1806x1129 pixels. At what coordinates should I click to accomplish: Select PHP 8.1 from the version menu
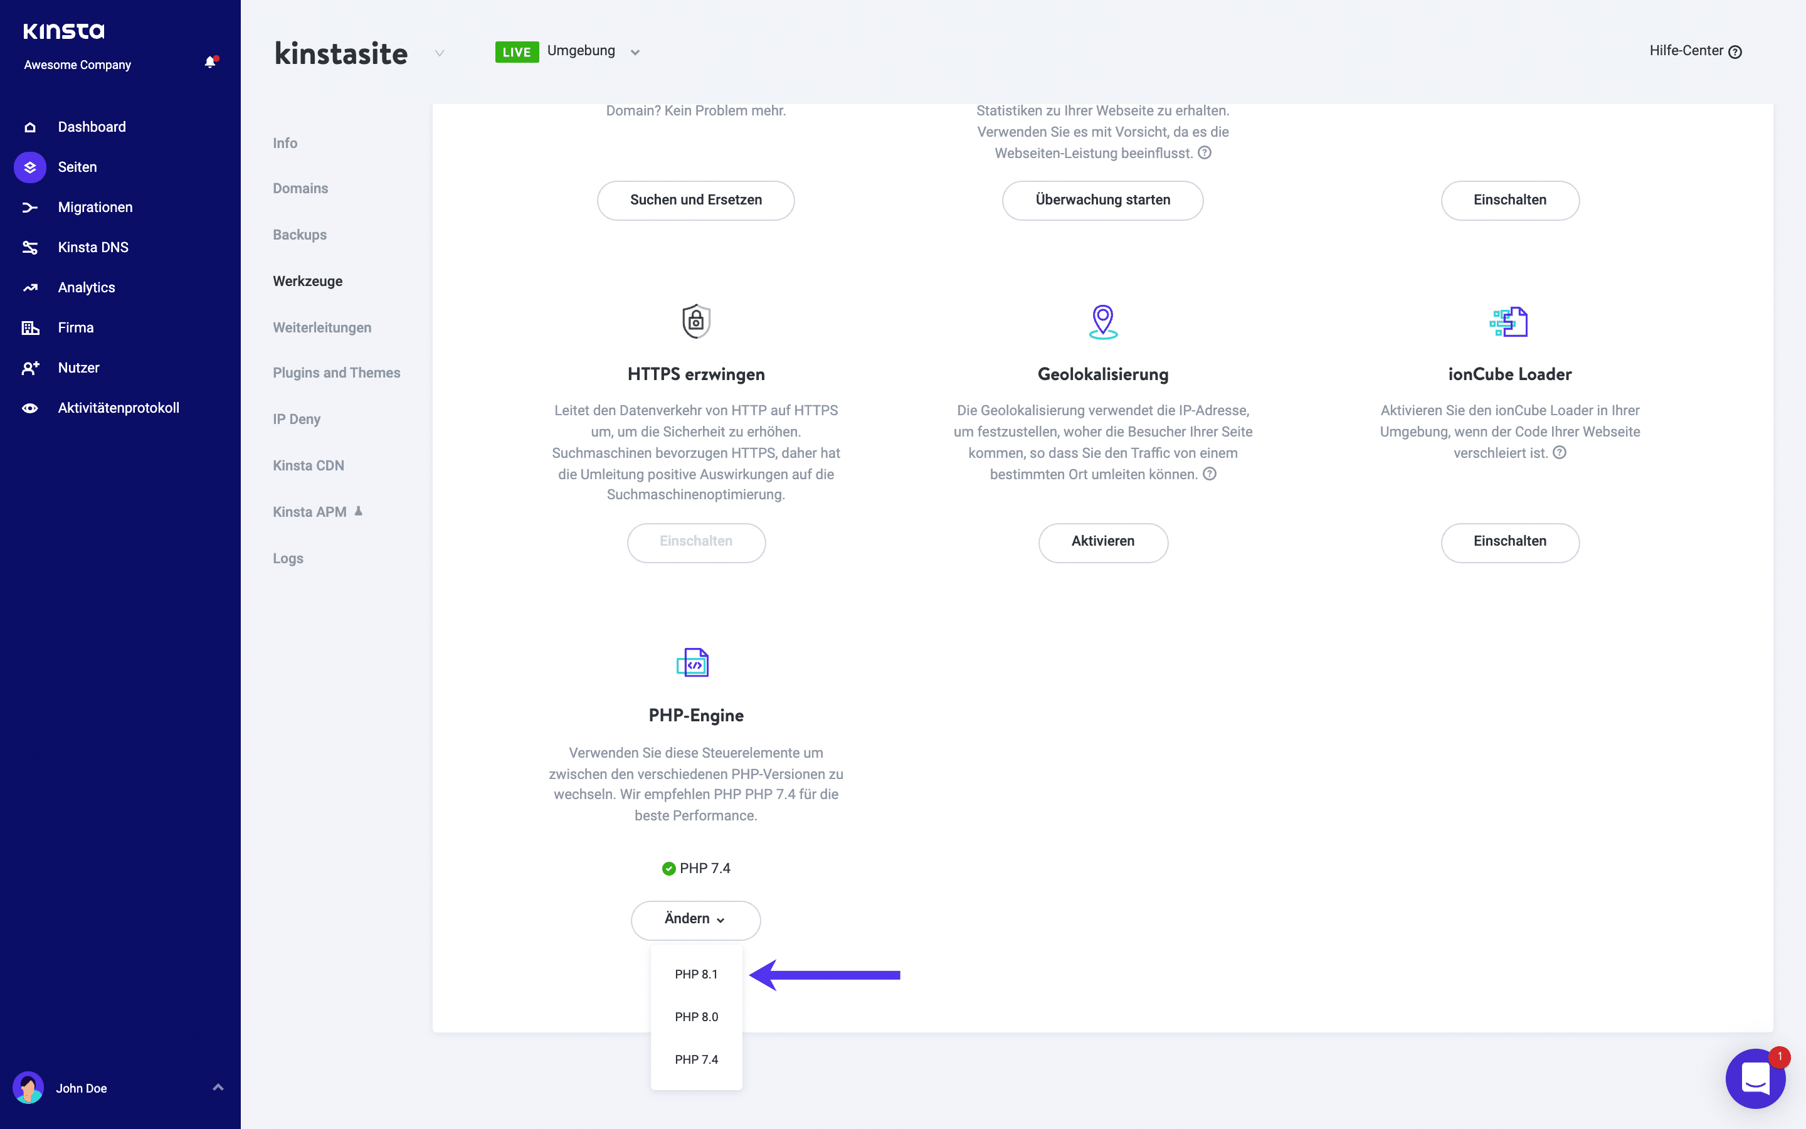tap(695, 973)
